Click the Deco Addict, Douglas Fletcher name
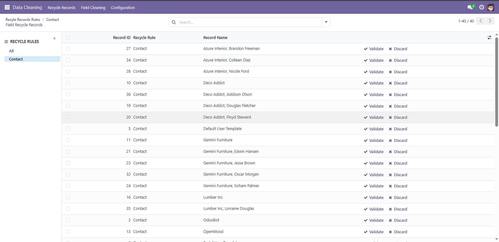The height and width of the screenshot is (242, 499). point(229,105)
